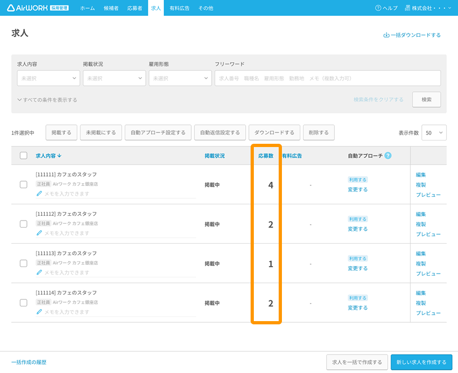This screenshot has width=458, height=373.
Task: Go to the 有料広告 tab
Action: (179, 8)
